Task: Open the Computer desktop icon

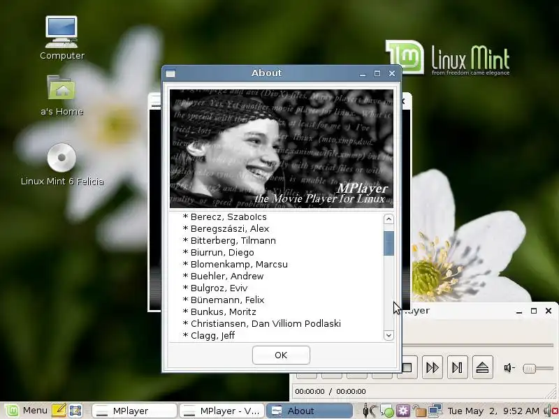Action: (61, 38)
